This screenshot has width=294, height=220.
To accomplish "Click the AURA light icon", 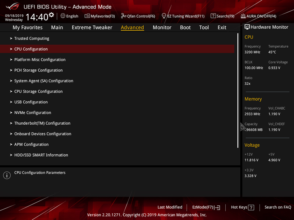I will pos(243,16).
